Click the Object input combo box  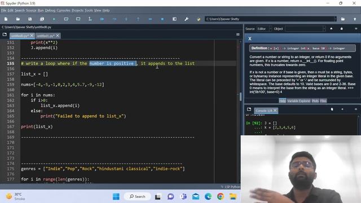tap(305, 29)
